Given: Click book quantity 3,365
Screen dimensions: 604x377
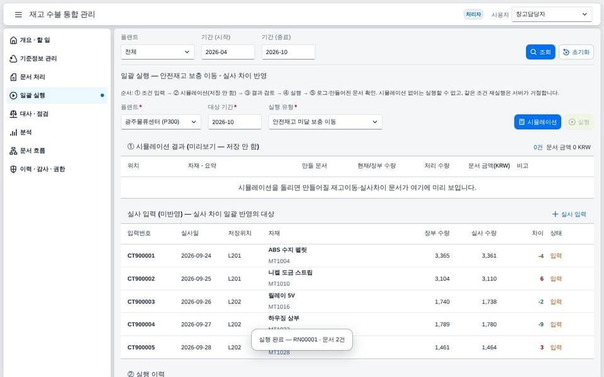Looking at the screenshot, I should (442, 256).
